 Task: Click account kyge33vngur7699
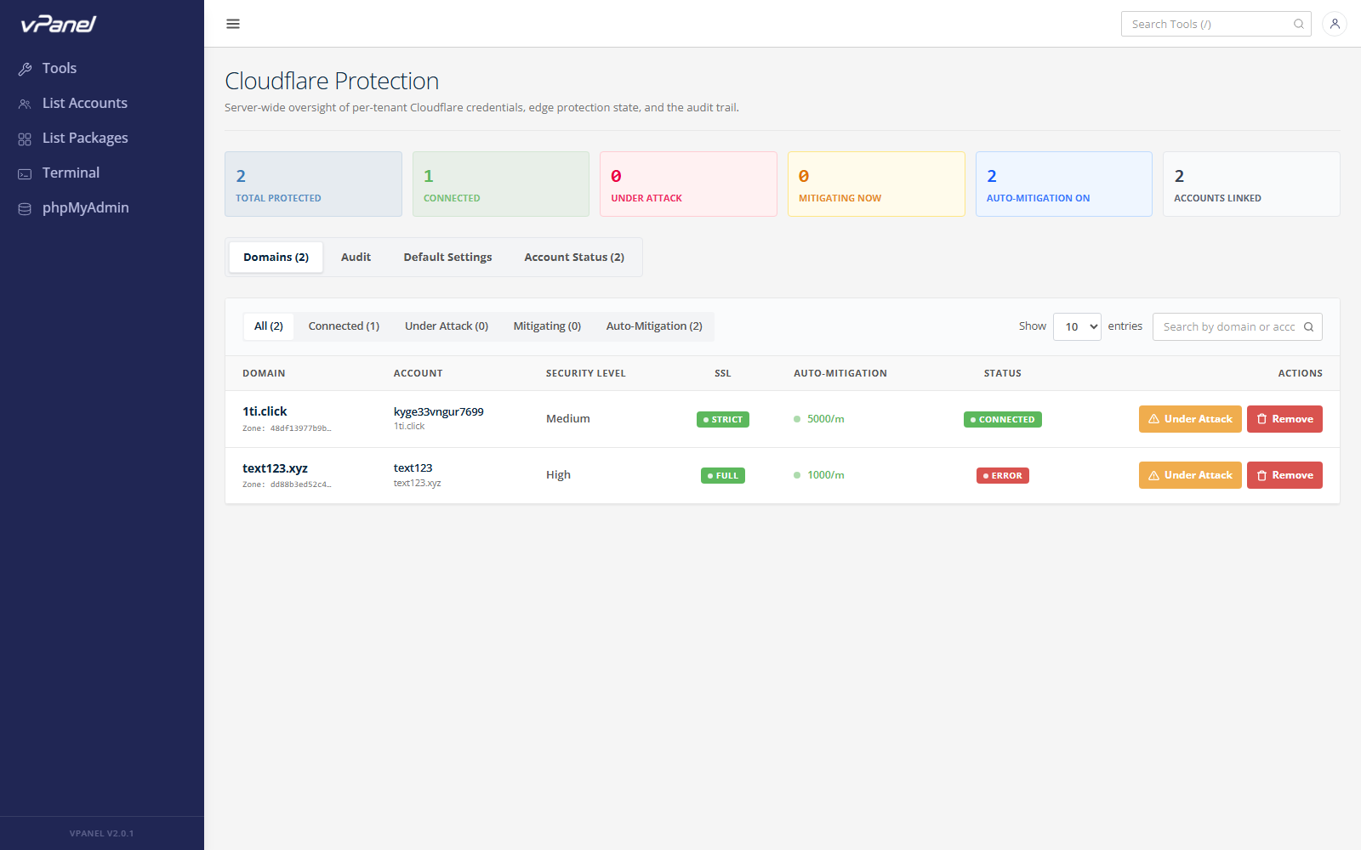(438, 411)
